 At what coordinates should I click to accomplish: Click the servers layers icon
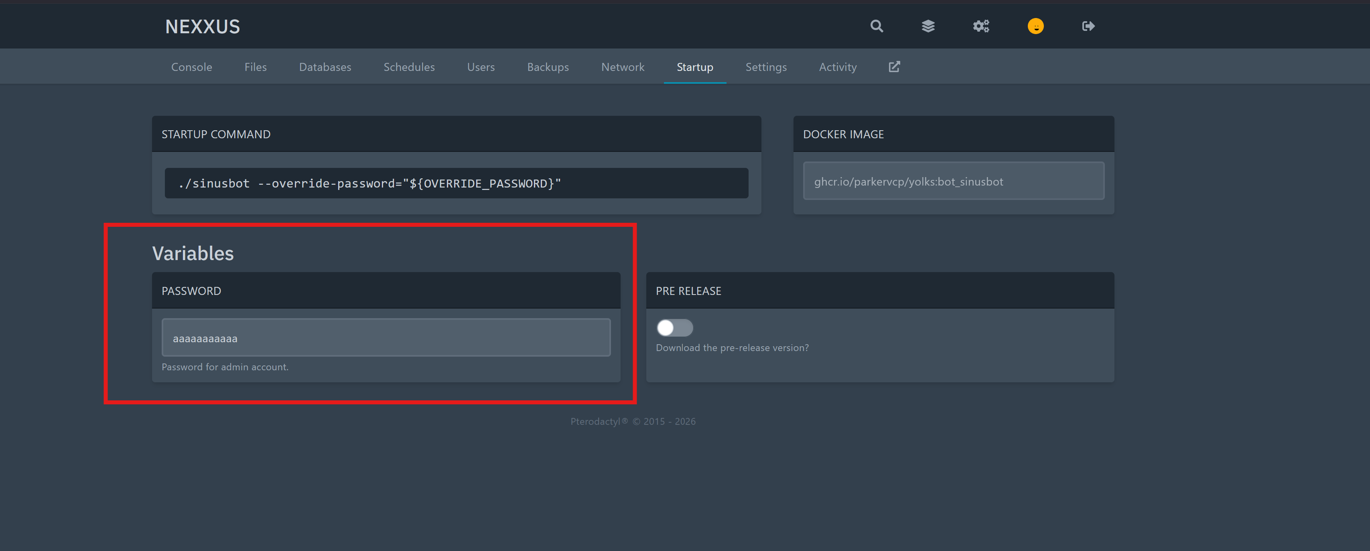click(x=928, y=26)
